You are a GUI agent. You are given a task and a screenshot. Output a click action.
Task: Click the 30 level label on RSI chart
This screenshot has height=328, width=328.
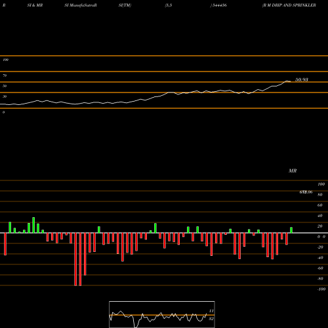point(5,96)
